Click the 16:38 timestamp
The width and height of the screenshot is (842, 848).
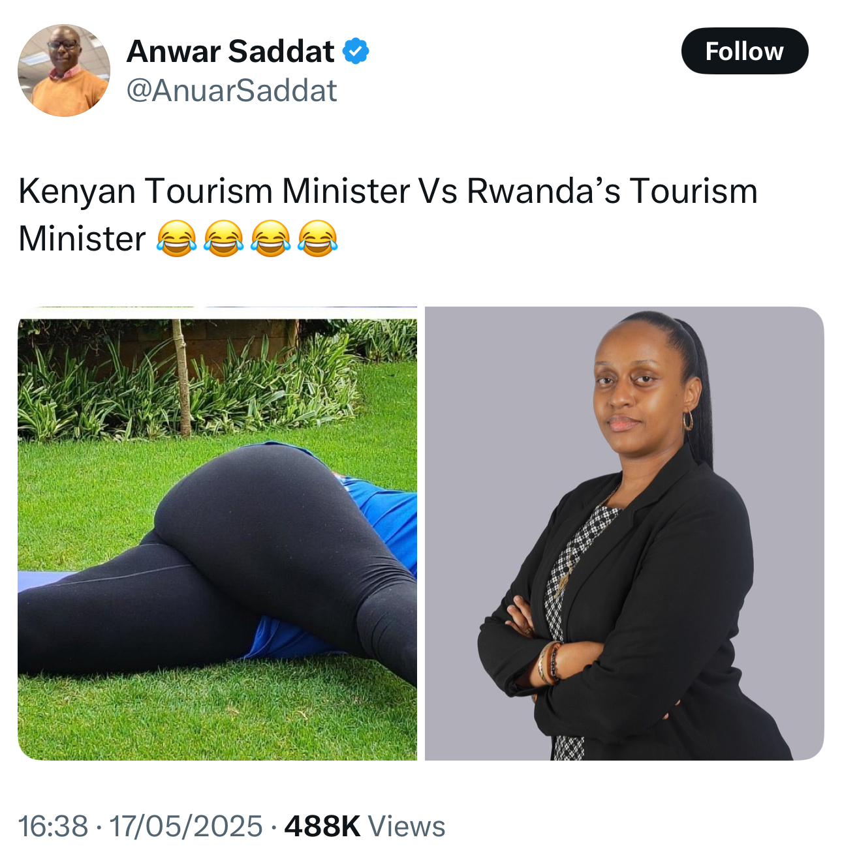click(53, 826)
